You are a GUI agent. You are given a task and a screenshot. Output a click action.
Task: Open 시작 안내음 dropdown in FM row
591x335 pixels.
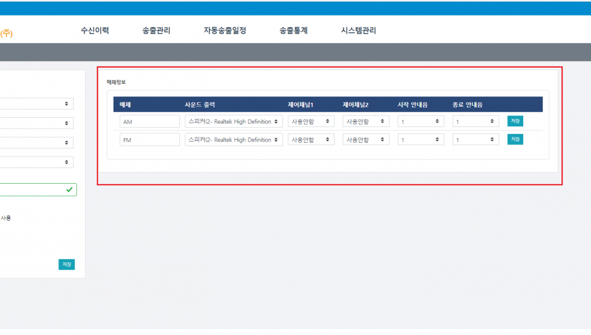[x=421, y=140]
